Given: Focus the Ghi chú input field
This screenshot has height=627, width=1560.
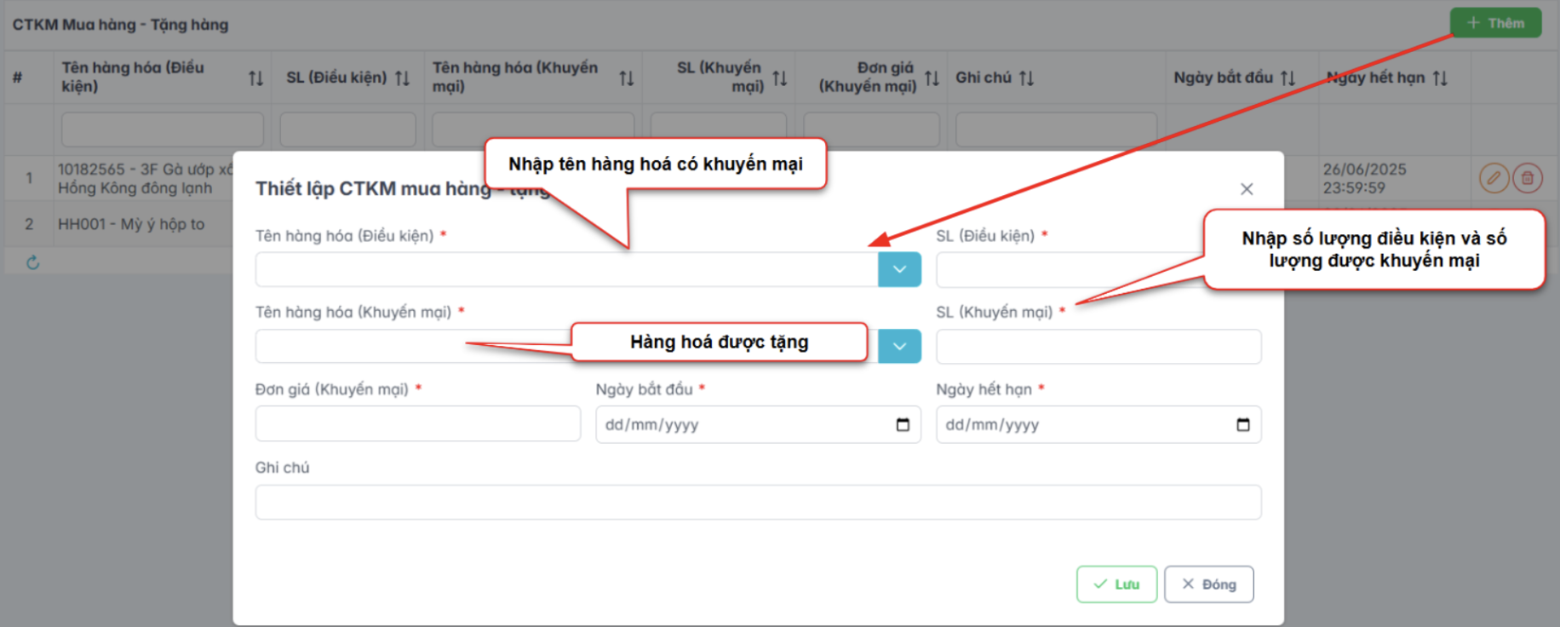Looking at the screenshot, I should (x=758, y=502).
